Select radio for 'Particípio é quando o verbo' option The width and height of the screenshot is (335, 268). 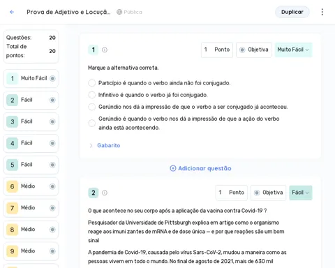tap(92, 83)
